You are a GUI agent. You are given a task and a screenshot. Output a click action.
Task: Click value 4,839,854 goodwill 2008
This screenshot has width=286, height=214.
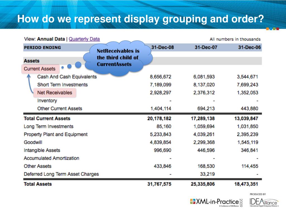(161, 142)
